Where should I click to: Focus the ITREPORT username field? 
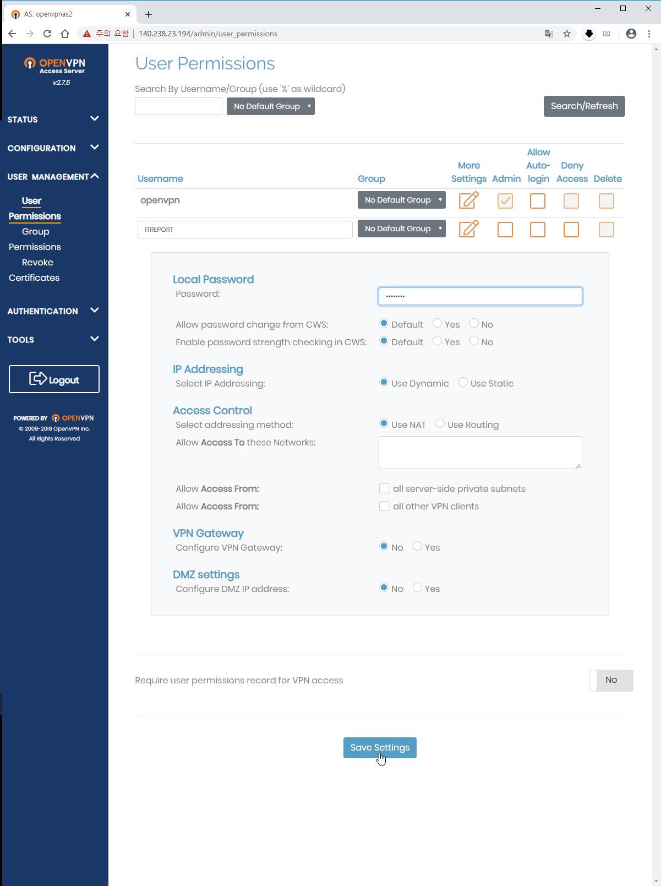click(x=245, y=230)
